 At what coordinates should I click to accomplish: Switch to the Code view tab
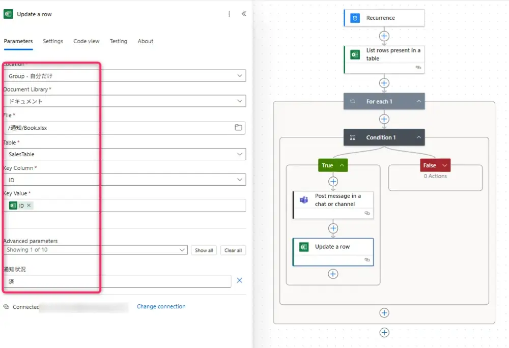[x=87, y=41]
